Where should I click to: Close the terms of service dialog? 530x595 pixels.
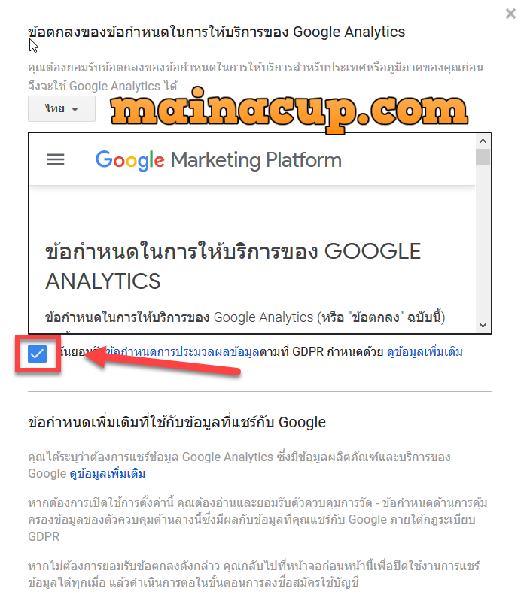(510, 14)
